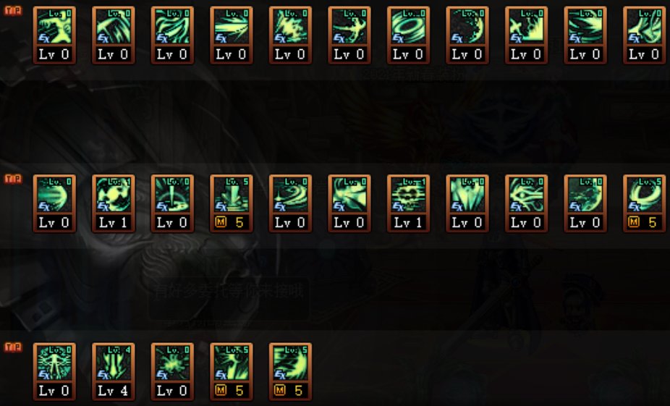Screen dimensions: 670x406
Task: Click the TP badge beside the skull skill row
Action: [13, 178]
